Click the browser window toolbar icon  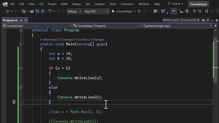pos(163,11)
